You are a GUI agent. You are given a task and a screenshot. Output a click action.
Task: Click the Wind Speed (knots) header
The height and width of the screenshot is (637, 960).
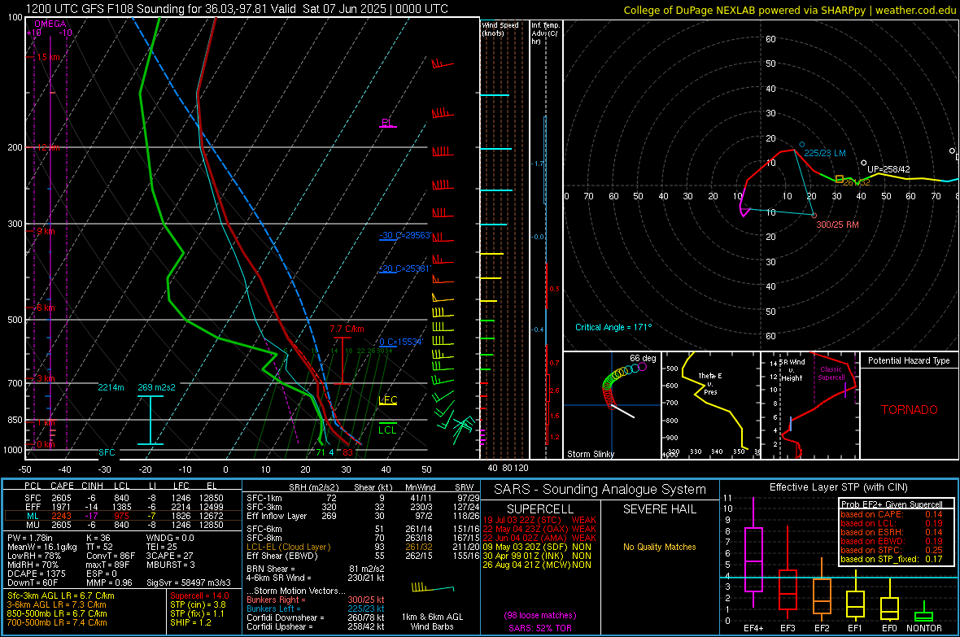[x=500, y=28]
